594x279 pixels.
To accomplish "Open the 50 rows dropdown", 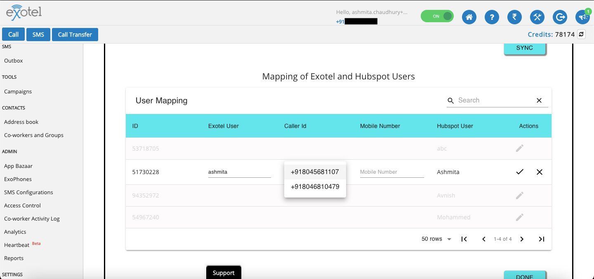I will 436,239.
